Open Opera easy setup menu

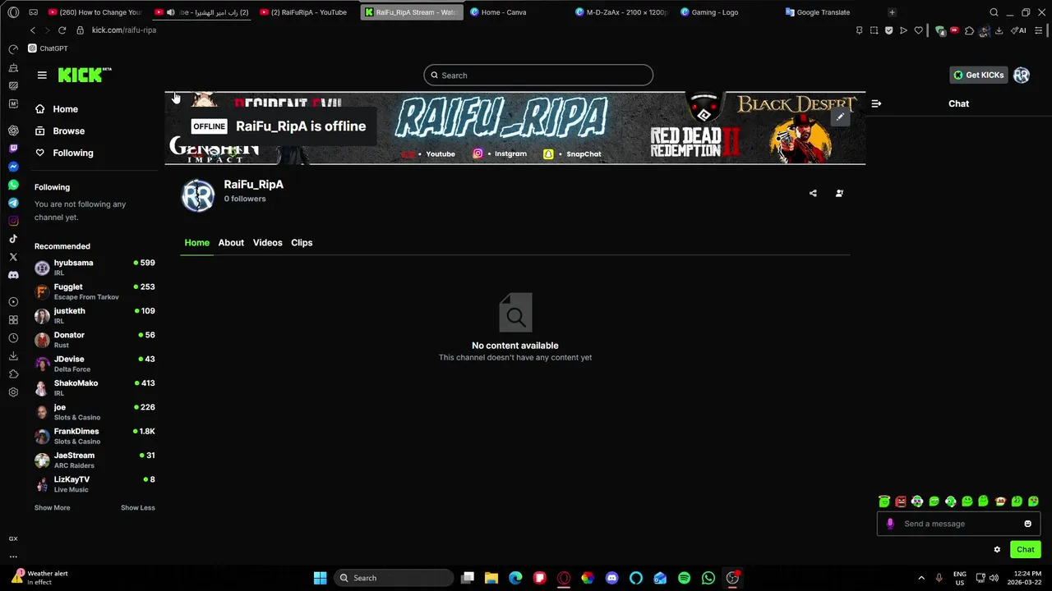(1040, 30)
